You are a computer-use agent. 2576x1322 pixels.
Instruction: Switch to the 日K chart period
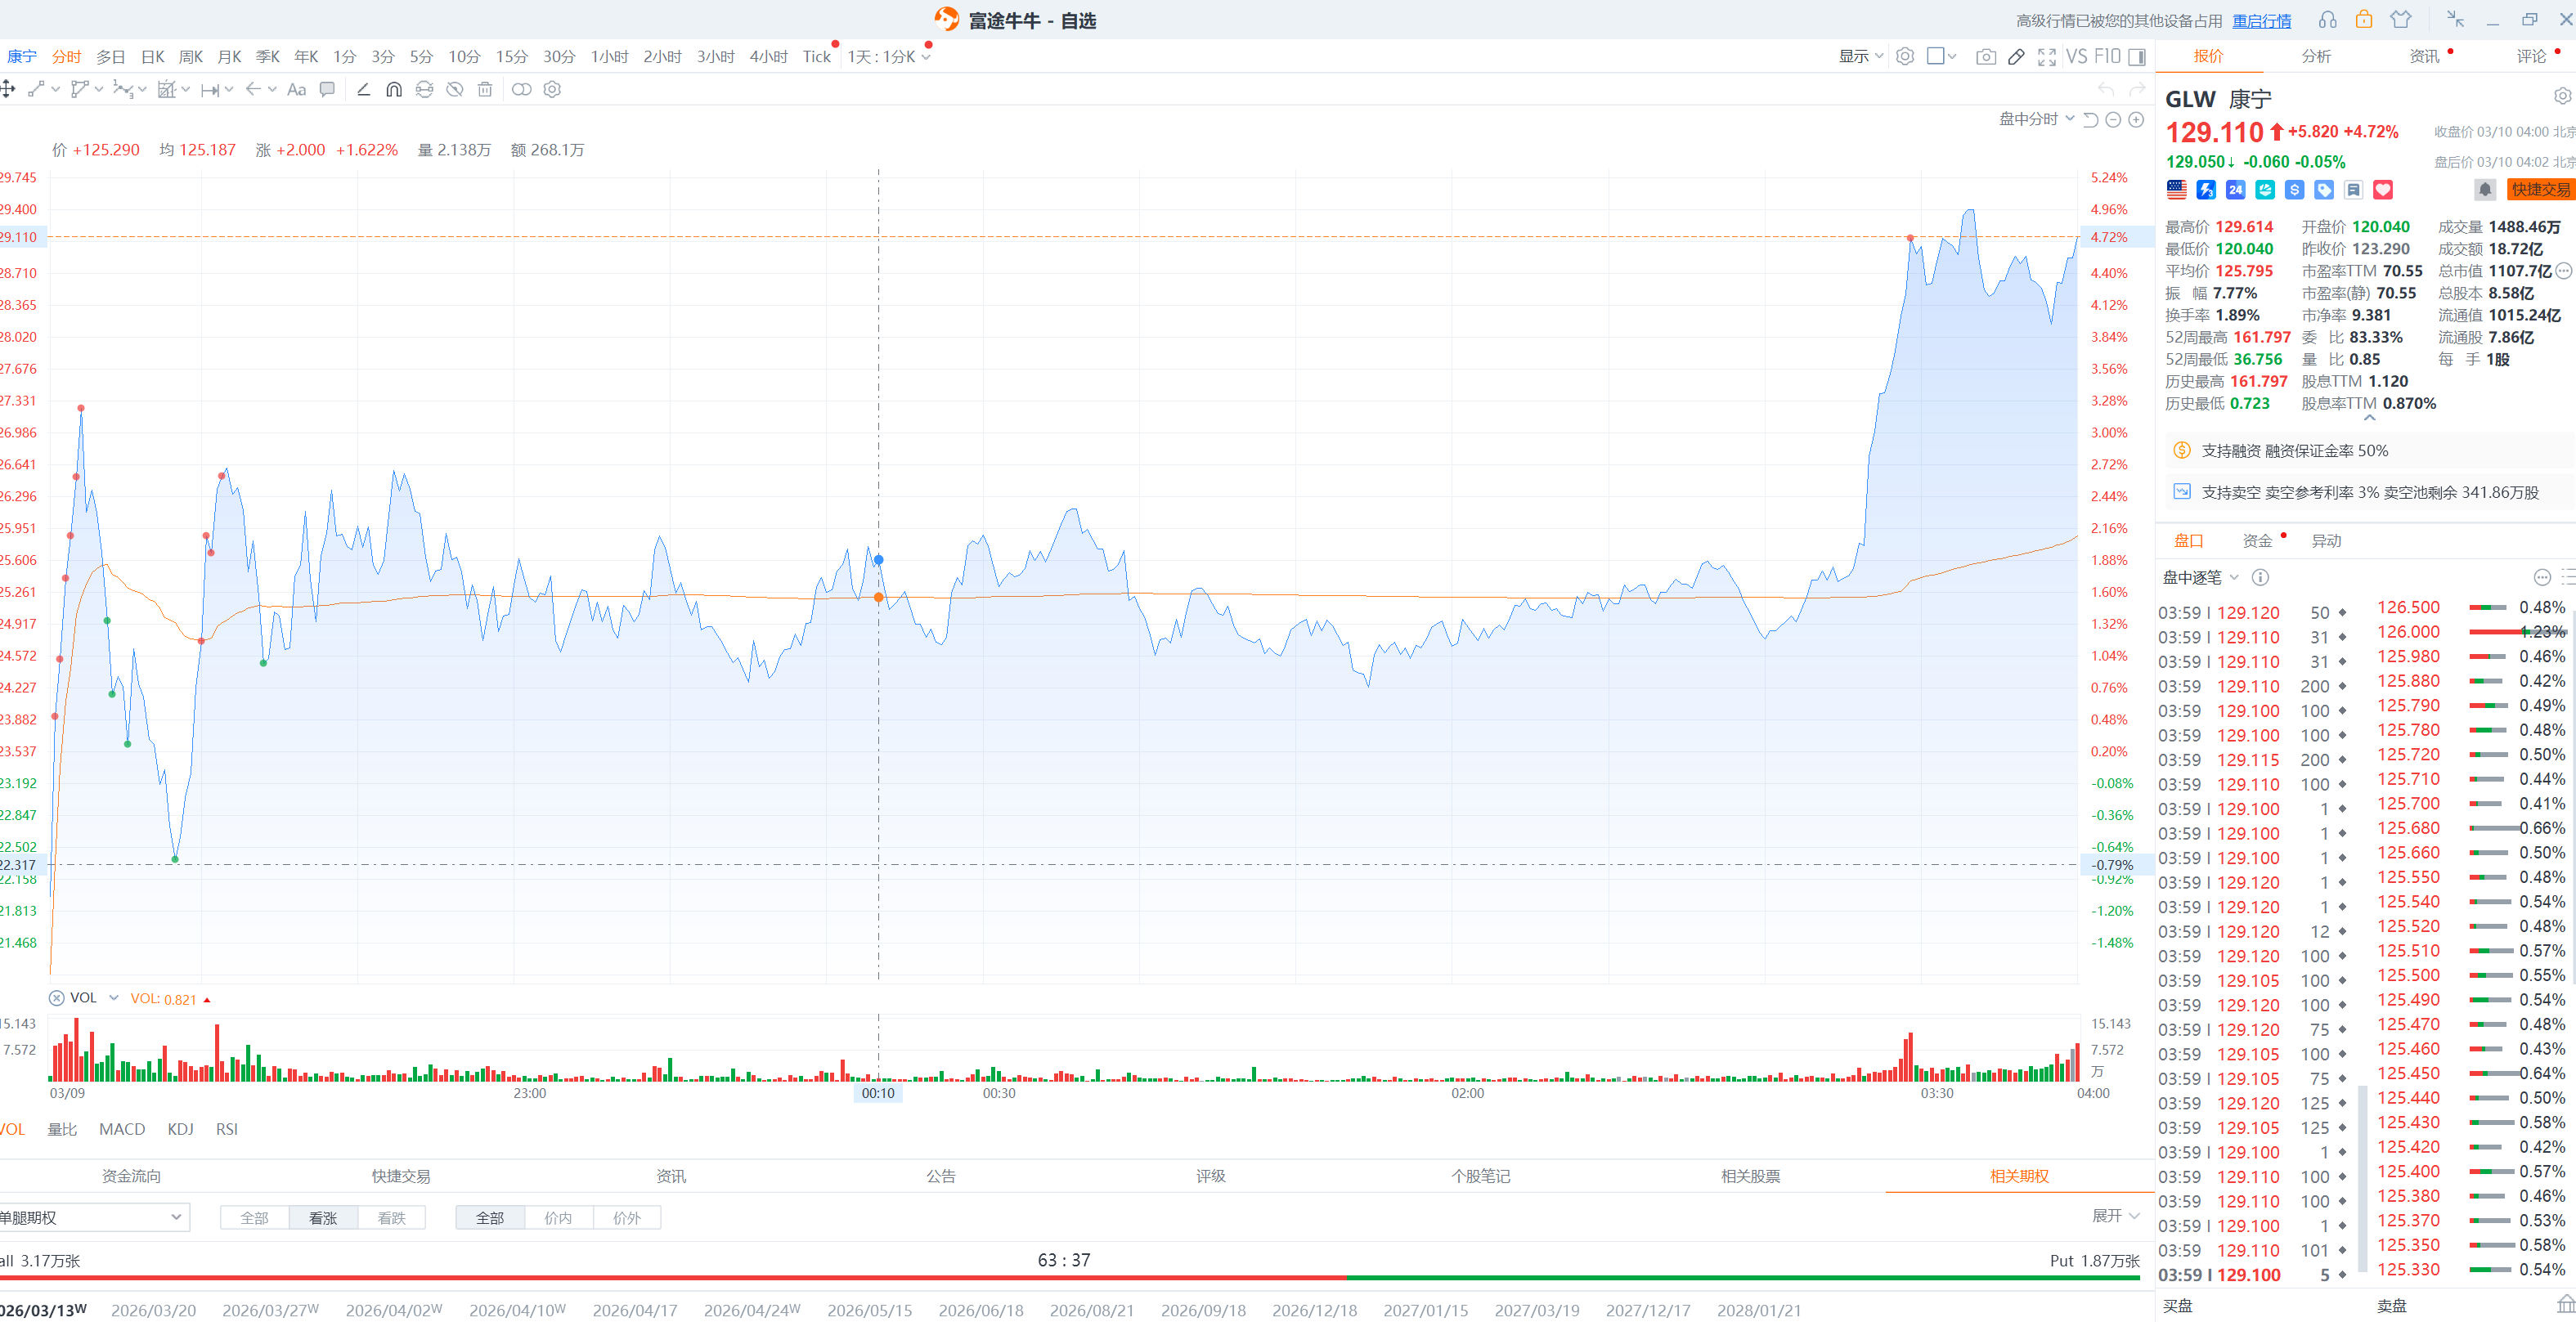pyautogui.click(x=152, y=57)
